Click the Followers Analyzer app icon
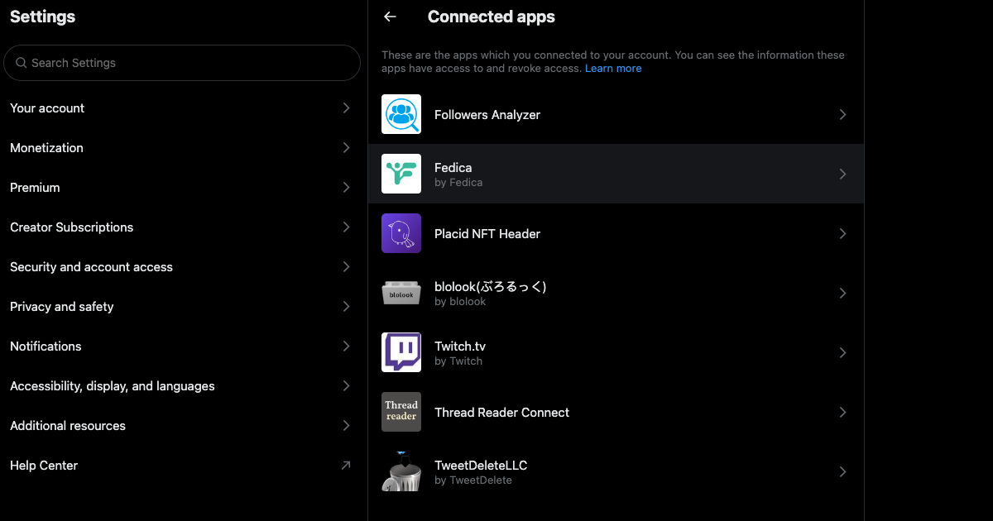The image size is (993, 521). point(401,114)
